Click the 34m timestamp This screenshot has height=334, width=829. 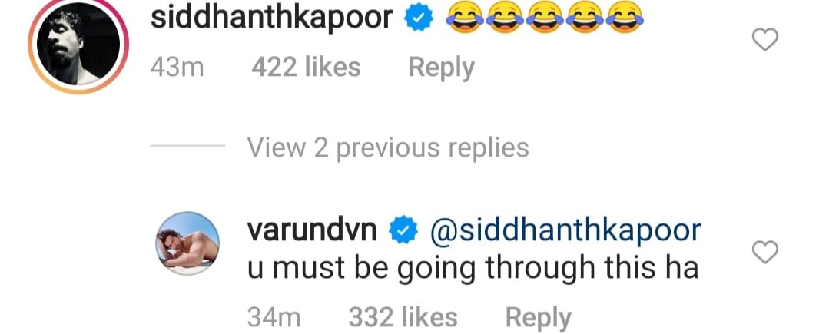[x=274, y=318]
